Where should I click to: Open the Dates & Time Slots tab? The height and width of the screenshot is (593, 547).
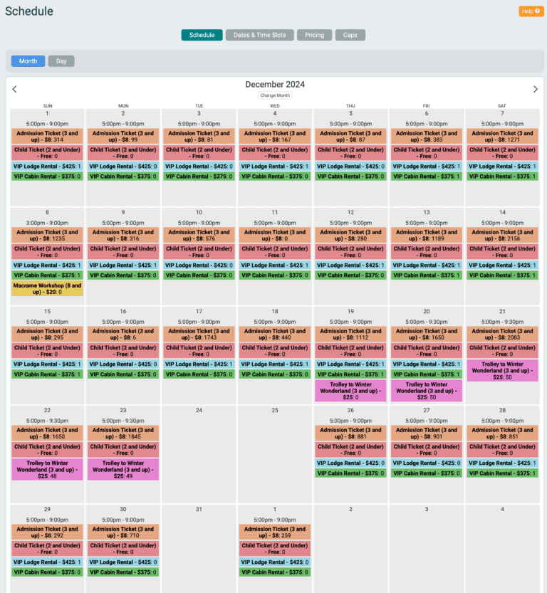(259, 35)
